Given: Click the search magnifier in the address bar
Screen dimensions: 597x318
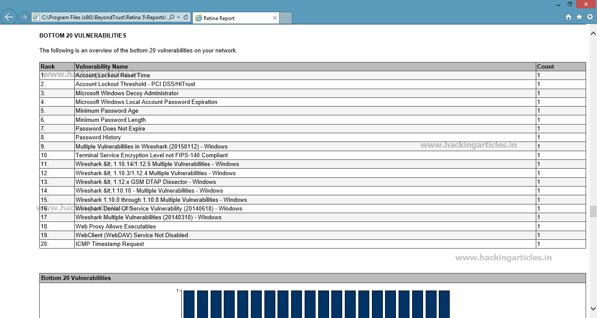Looking at the screenshot, I should click(x=172, y=17).
